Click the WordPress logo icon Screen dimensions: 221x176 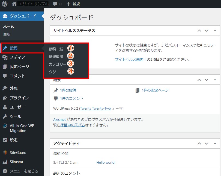coord(5,4)
